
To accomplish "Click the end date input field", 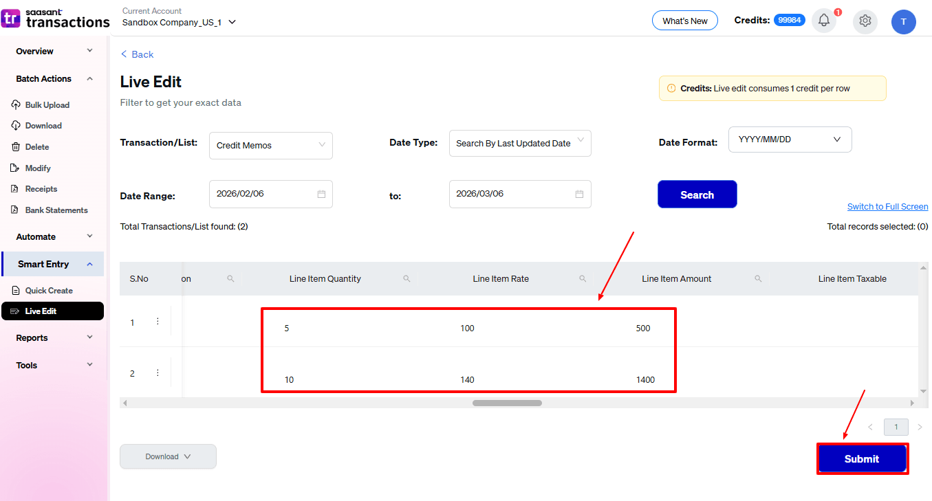I will [x=512, y=194].
